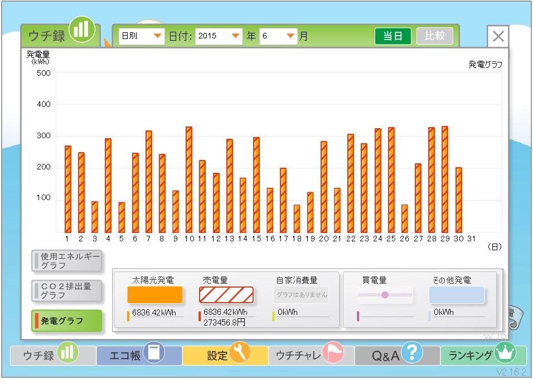The height and width of the screenshot is (379, 533).
Task: Click the notebook icon on エコ帳
Action: [154, 352]
